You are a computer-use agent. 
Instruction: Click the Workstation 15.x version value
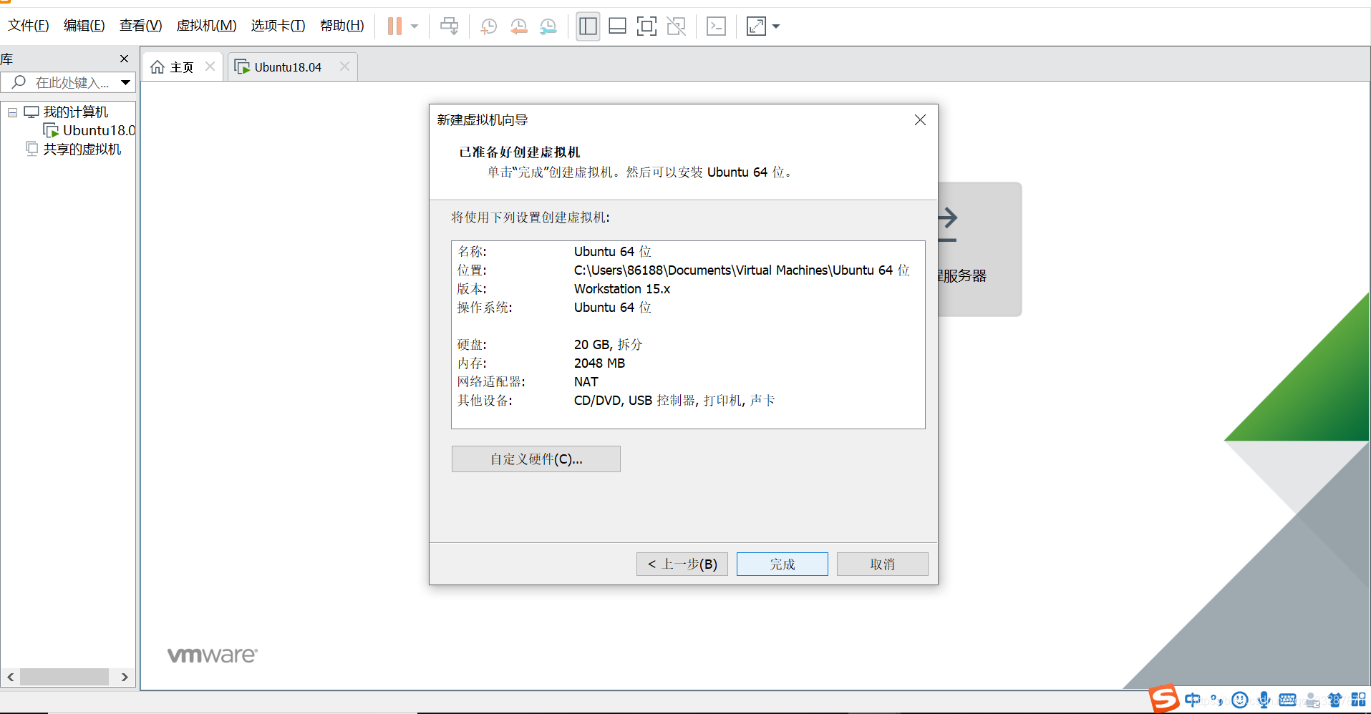pyautogui.click(x=622, y=289)
